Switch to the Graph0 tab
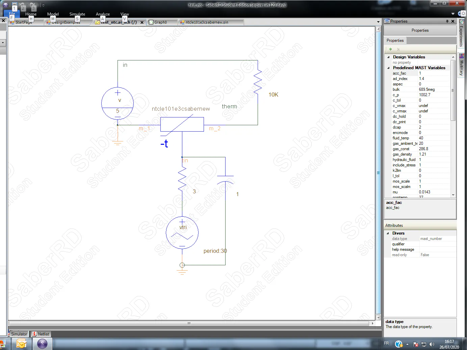467x350 pixels. [160, 22]
